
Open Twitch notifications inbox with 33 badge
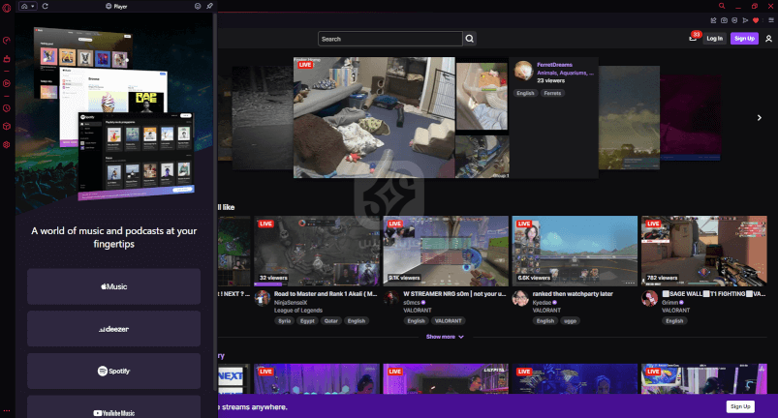pos(693,38)
